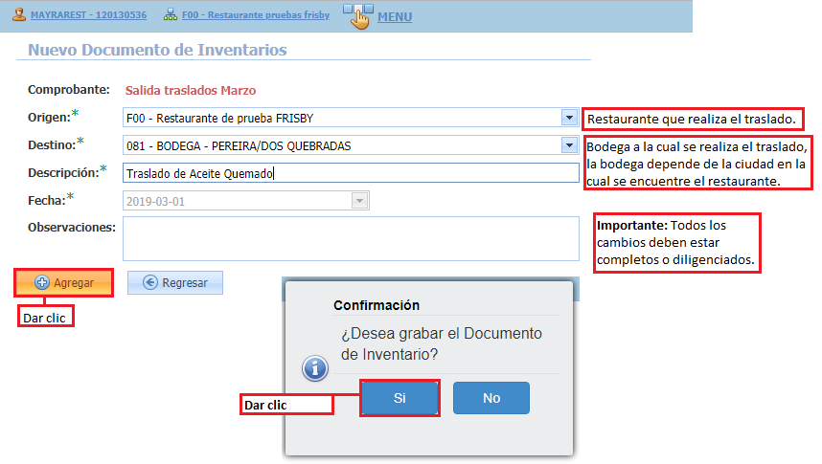Open the MENU link
Screen dimensions: 822x464
[x=395, y=17]
